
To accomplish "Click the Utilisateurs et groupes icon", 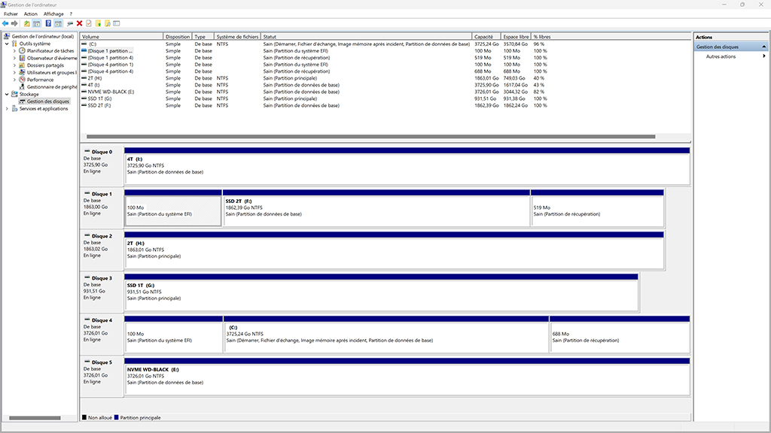I will click(22, 72).
